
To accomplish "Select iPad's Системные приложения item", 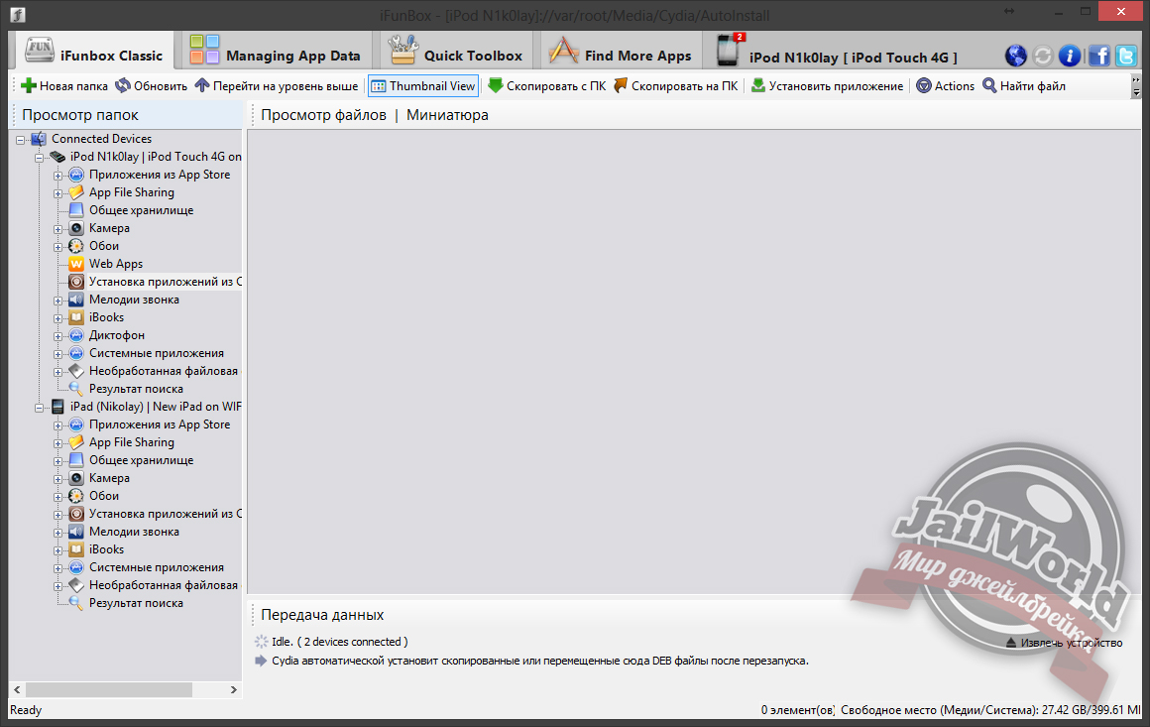I will pos(157,567).
